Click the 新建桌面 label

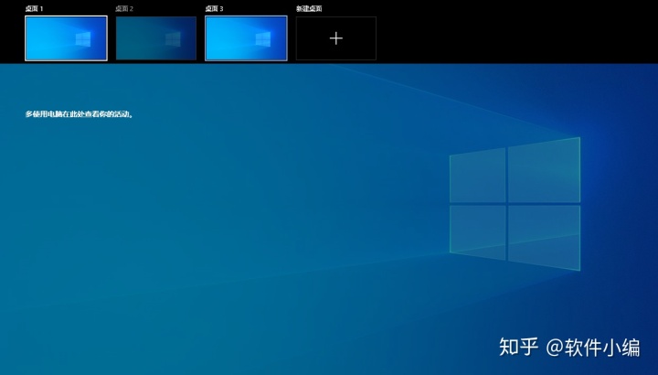point(309,8)
